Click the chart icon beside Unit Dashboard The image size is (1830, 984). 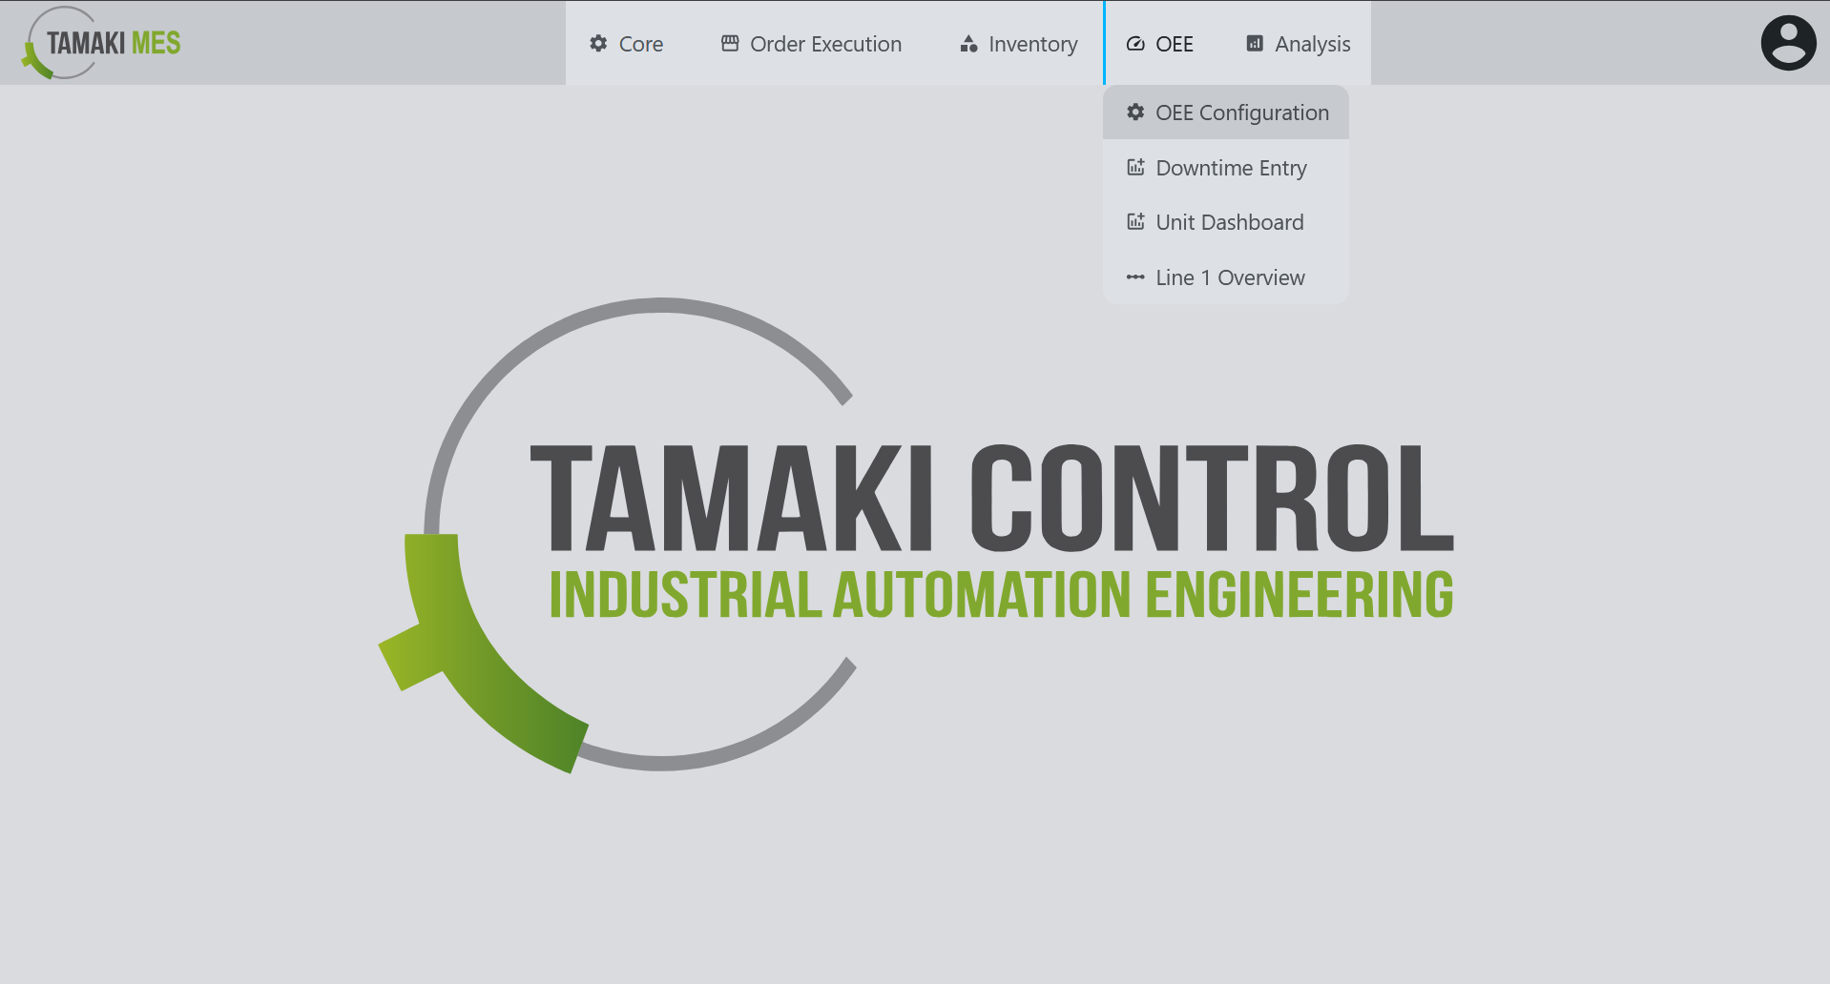(1135, 222)
